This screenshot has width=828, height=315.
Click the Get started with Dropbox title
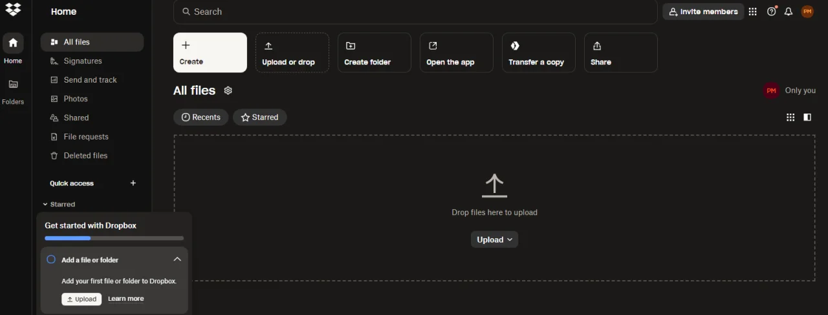point(91,225)
